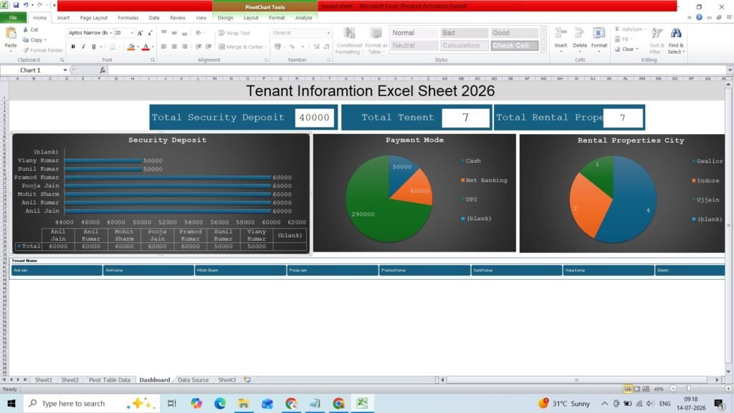734x413 pixels.
Task: Open Microsoft Edge from the taskbar
Action: (220, 403)
